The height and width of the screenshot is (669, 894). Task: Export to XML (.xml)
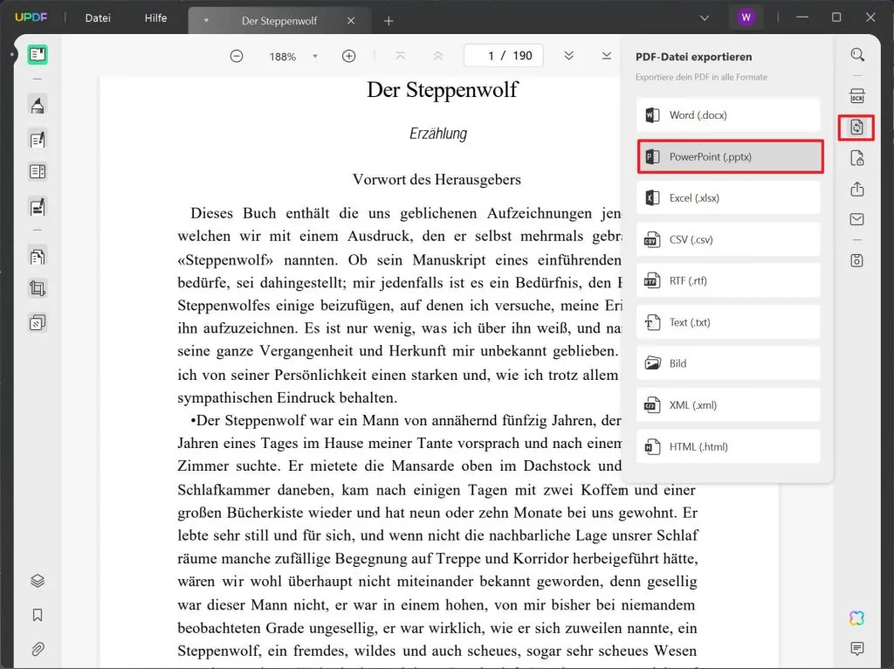pyautogui.click(x=728, y=405)
